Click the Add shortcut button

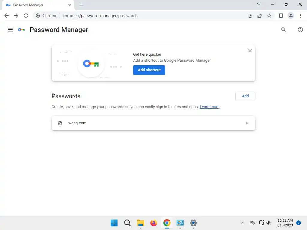(x=149, y=70)
